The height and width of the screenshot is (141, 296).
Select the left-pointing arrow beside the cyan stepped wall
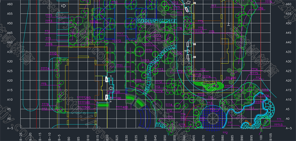tap(111, 88)
